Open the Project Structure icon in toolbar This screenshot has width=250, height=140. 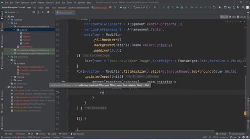pos(220,7)
